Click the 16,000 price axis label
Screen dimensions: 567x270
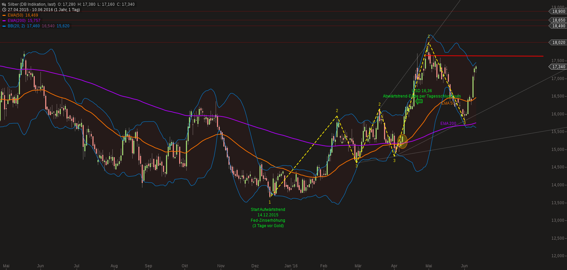coord(558,114)
